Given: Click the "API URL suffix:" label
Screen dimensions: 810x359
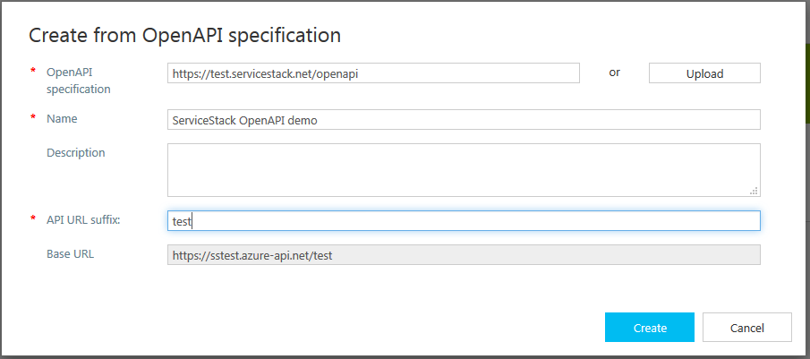Looking at the screenshot, I should (x=83, y=220).
